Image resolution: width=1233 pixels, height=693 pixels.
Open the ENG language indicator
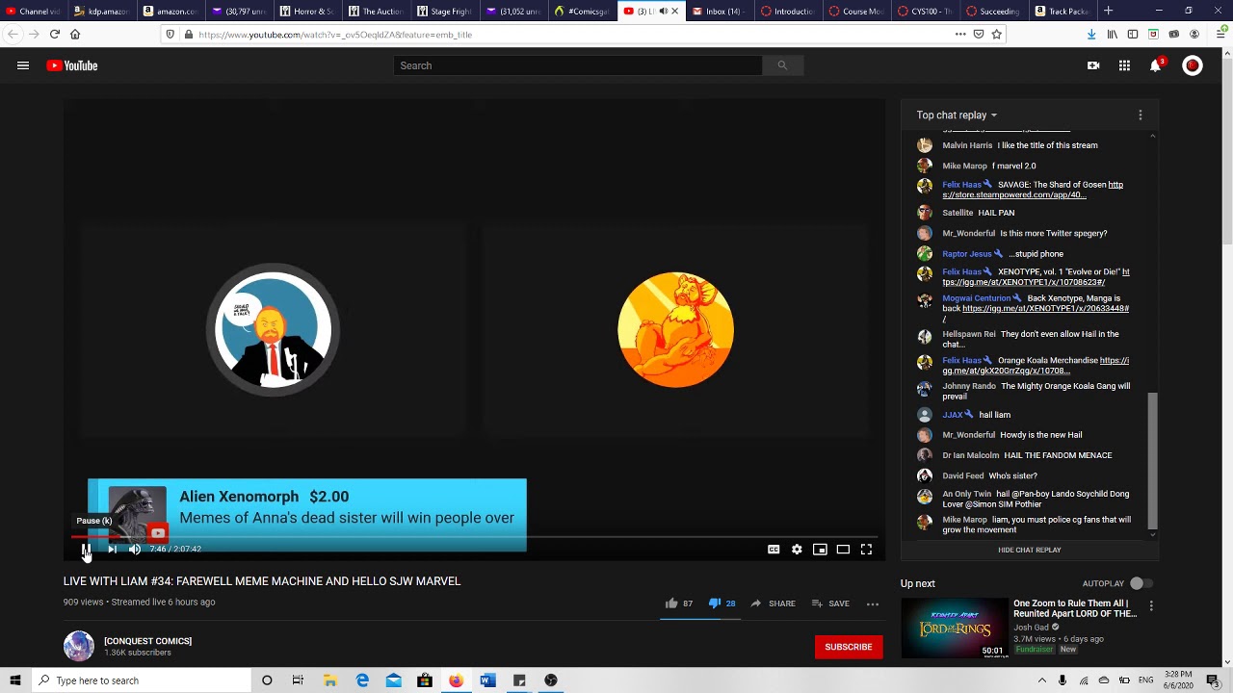coord(1145,680)
